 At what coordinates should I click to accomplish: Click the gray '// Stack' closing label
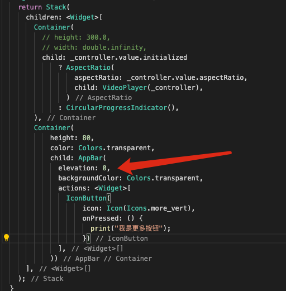(47, 279)
